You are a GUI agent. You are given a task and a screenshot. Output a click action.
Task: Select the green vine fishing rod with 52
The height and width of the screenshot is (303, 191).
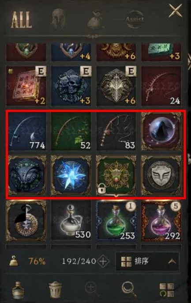(x=71, y=132)
